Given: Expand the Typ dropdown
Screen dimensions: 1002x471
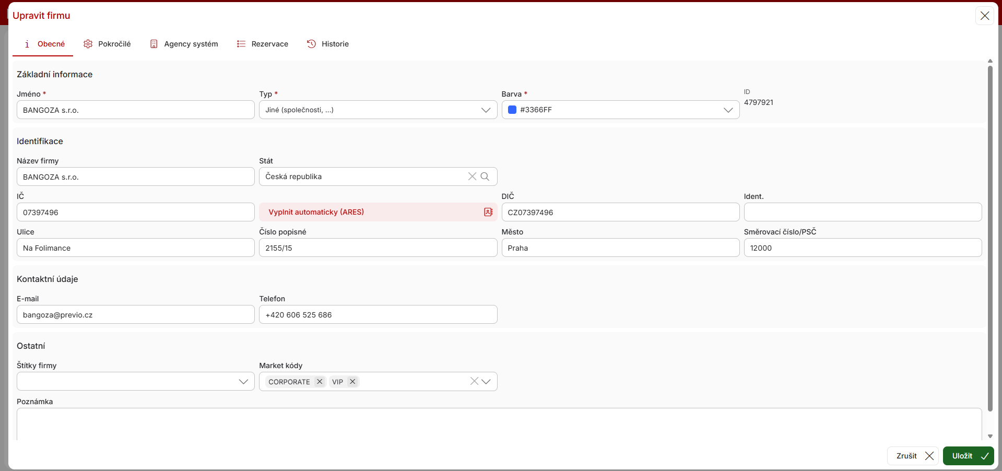Looking at the screenshot, I should click(x=486, y=110).
